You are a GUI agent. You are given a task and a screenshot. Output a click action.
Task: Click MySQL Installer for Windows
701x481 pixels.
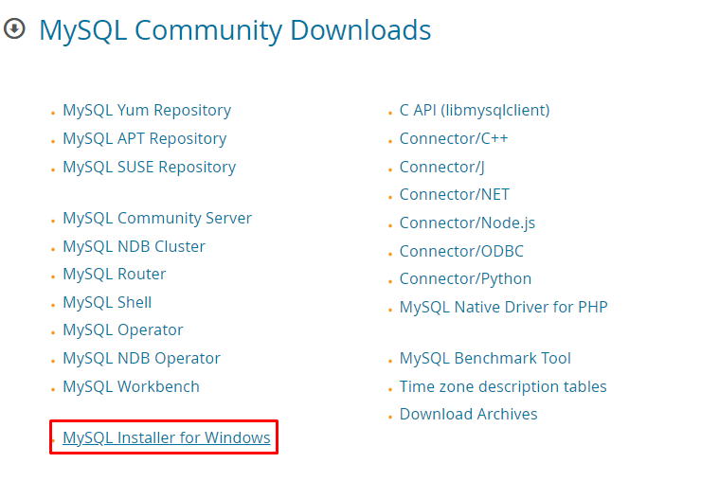tap(167, 437)
